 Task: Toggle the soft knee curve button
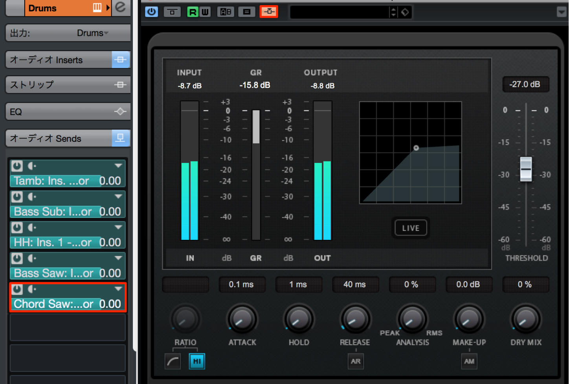[173, 361]
